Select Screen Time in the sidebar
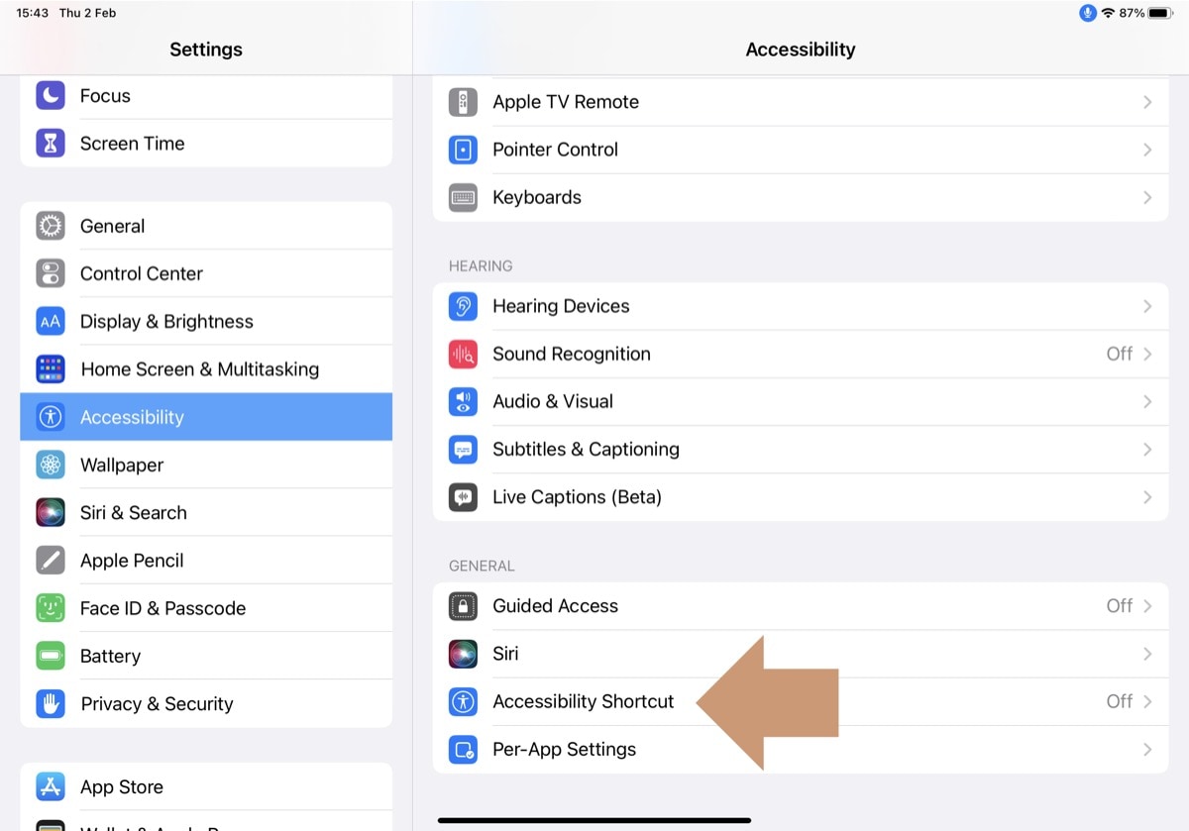This screenshot has width=1189, height=831. point(206,144)
